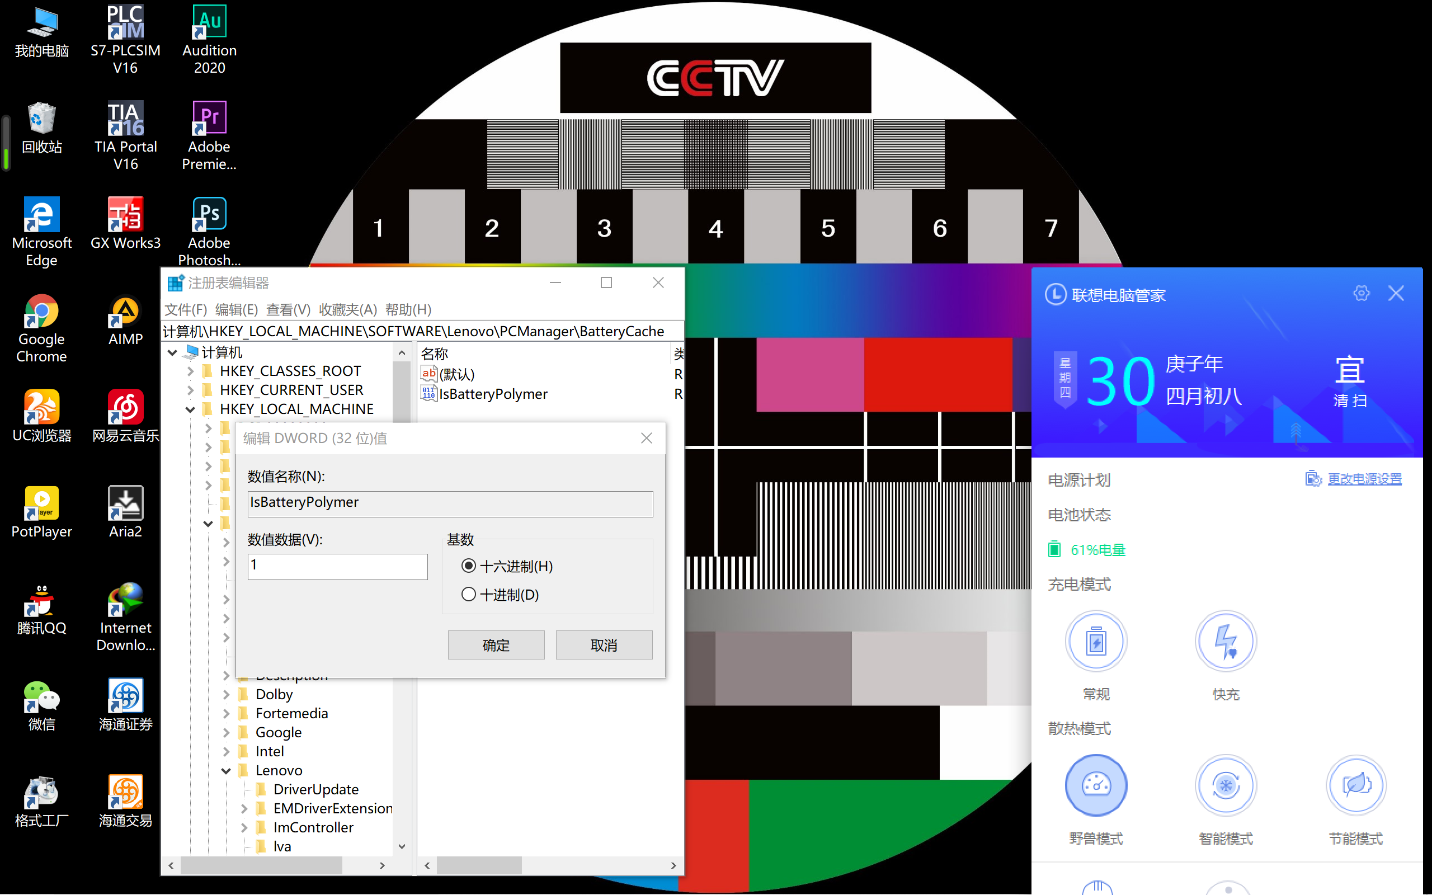Open 格式工厂 desktop shortcut
Screen dimensions: 1432x895
pos(41,802)
